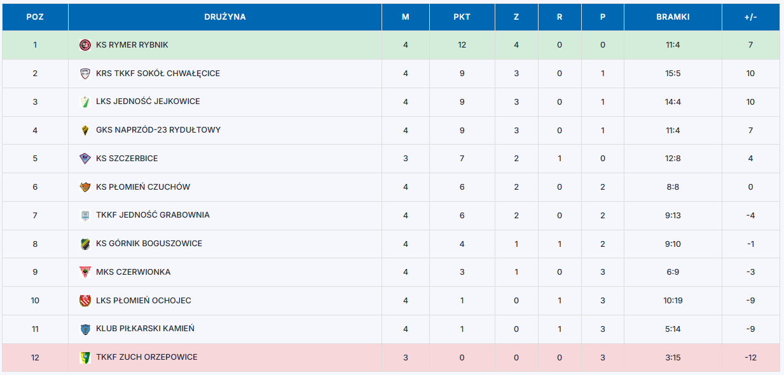Screen dimensions: 784x375
Task: Click the Klub Piłkarski Kamień crest
Action: tap(85, 329)
